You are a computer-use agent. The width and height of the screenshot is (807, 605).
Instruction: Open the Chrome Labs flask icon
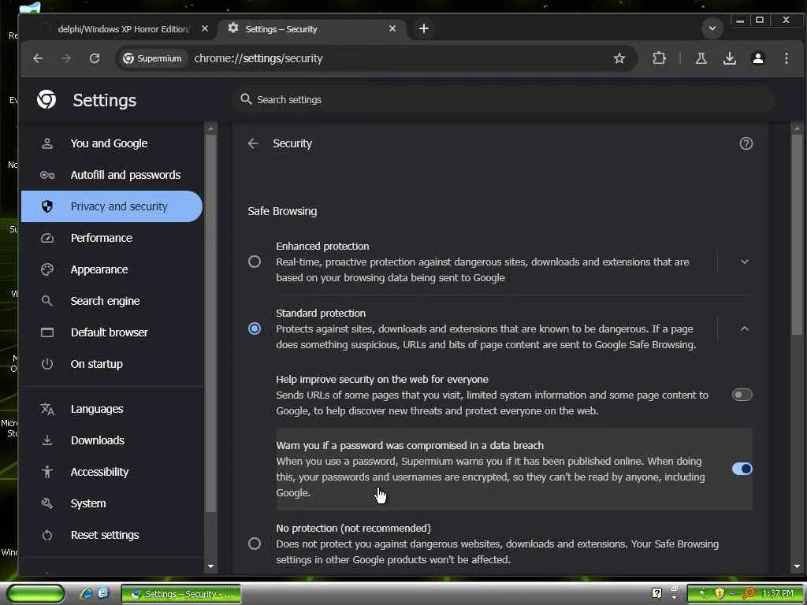click(701, 58)
